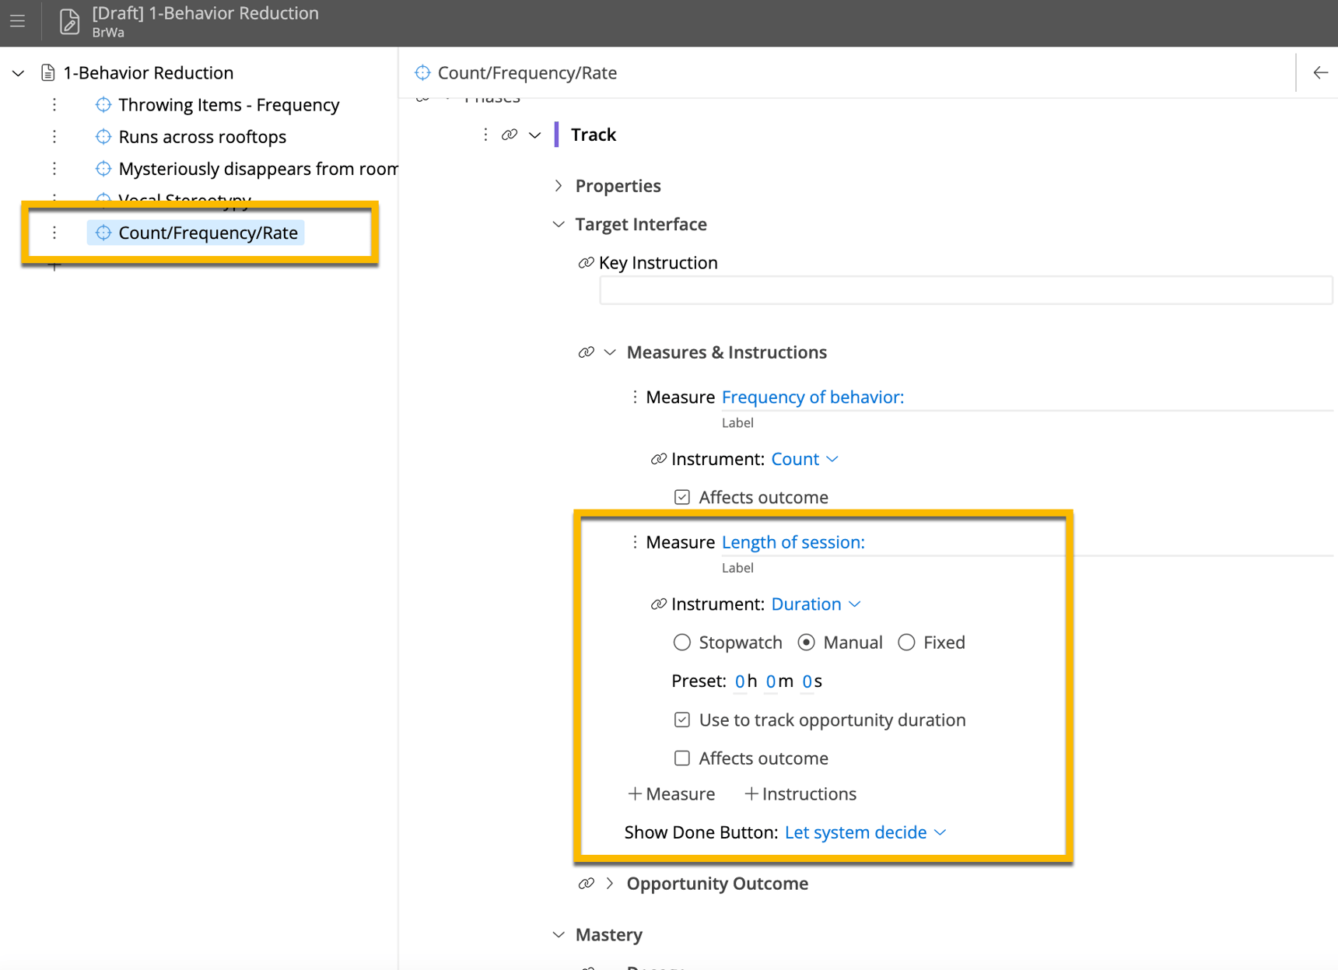Select Mysteriously disappears from room target
The width and height of the screenshot is (1338, 970).
(x=257, y=169)
